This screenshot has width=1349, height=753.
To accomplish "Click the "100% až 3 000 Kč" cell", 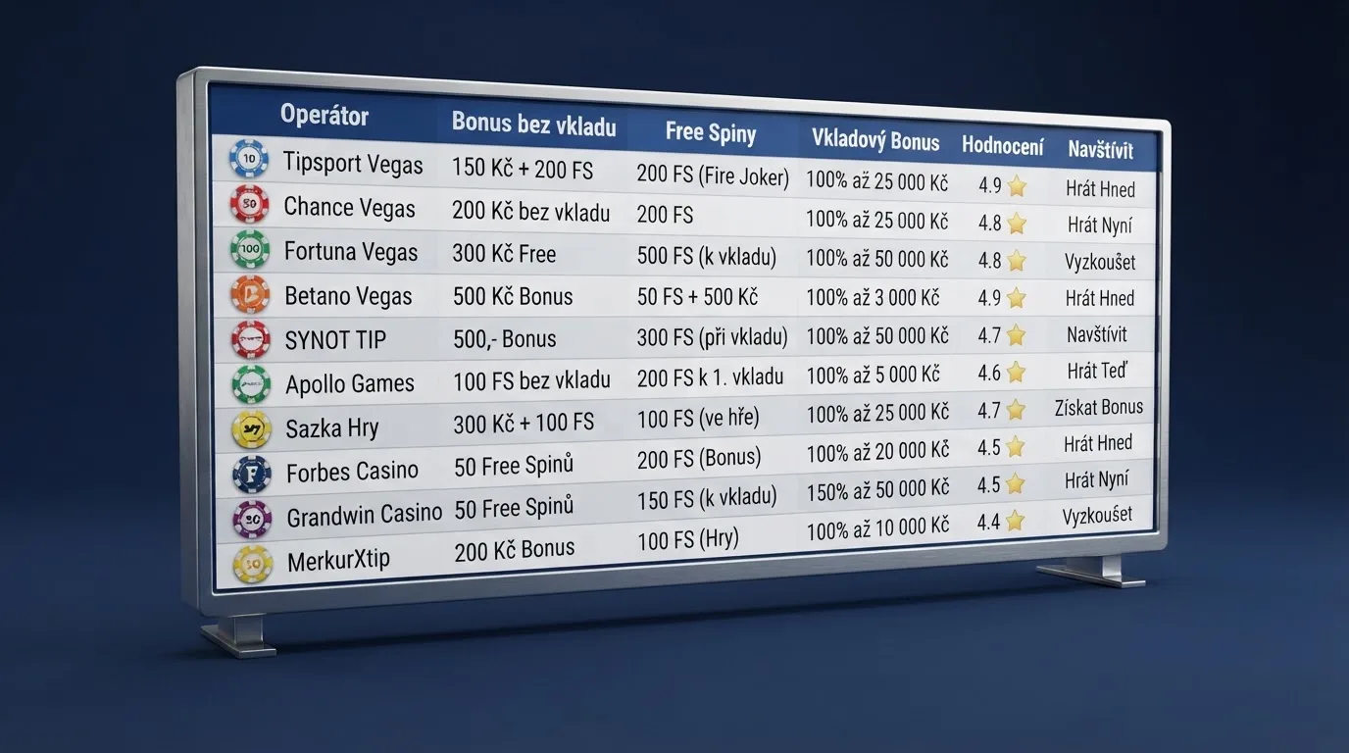I will (x=873, y=297).
